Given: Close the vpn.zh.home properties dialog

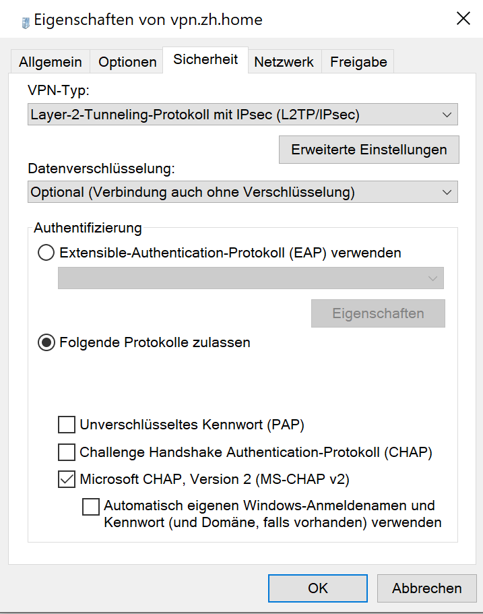Looking at the screenshot, I should [x=463, y=19].
